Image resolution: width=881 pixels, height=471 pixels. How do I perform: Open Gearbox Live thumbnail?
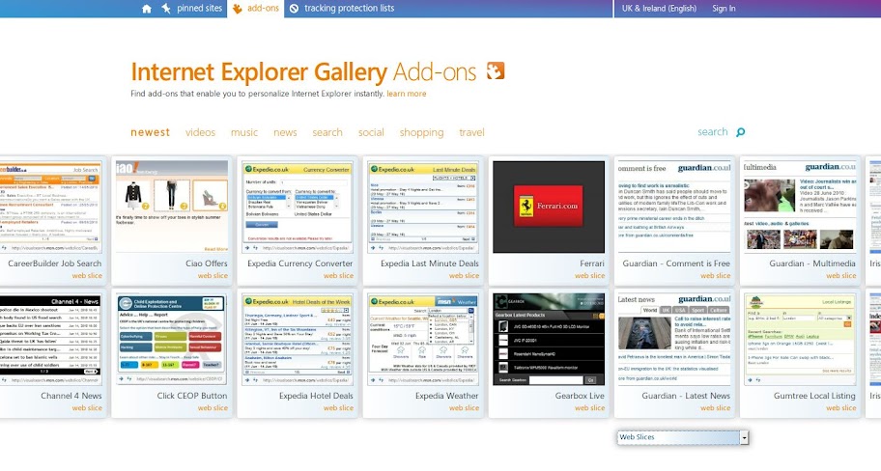pos(549,339)
